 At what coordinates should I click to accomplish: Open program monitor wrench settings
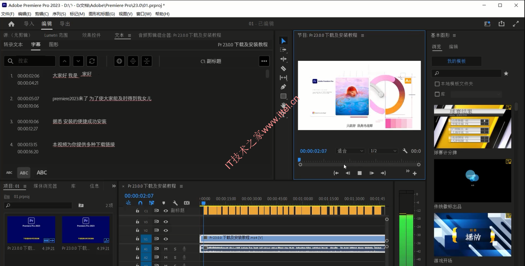click(405, 151)
